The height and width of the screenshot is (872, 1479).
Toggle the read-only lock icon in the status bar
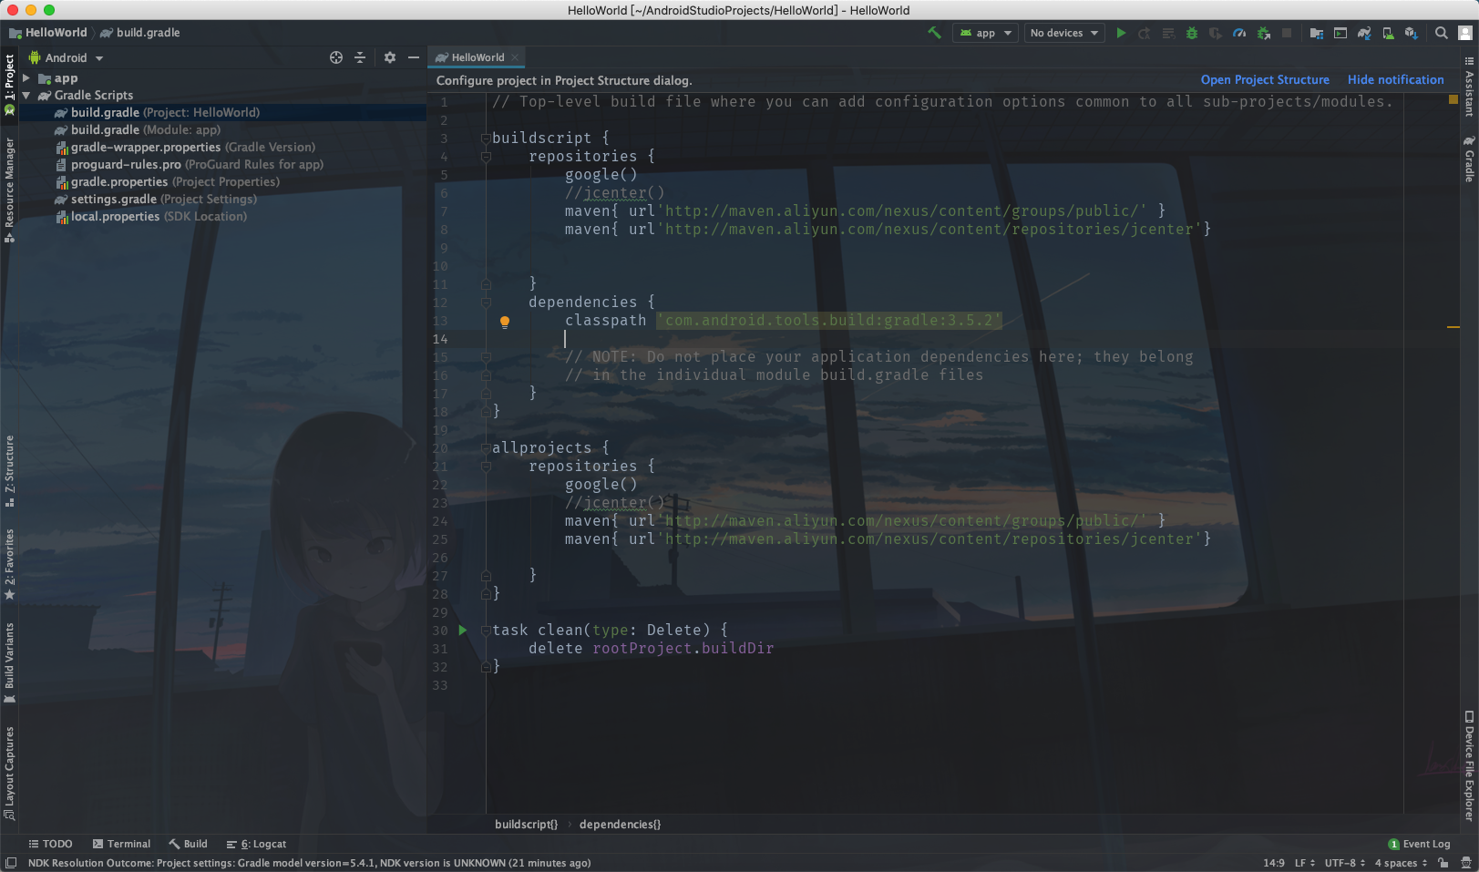1443,863
